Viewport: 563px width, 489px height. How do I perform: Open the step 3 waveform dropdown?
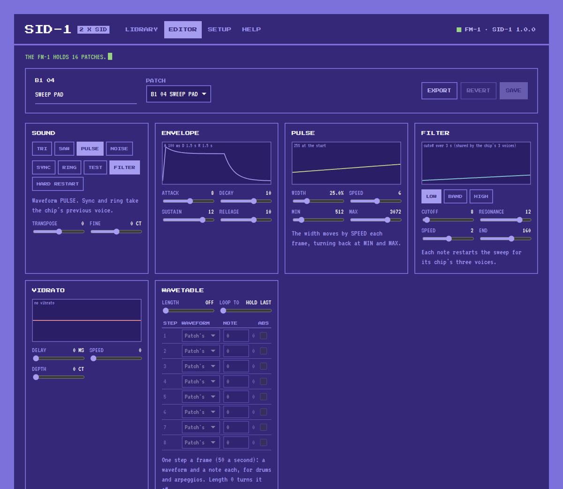point(201,366)
